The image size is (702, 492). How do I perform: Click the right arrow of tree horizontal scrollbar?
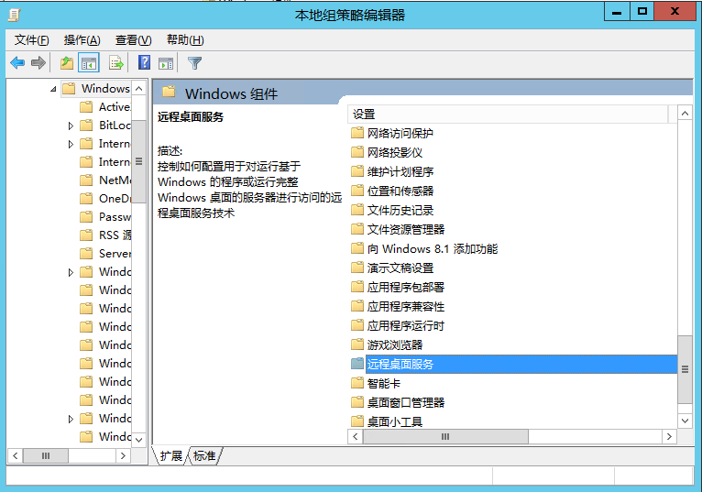pos(123,455)
